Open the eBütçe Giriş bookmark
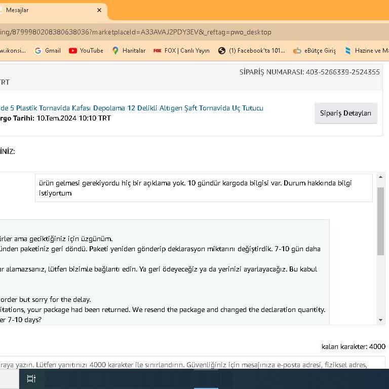 (315, 51)
